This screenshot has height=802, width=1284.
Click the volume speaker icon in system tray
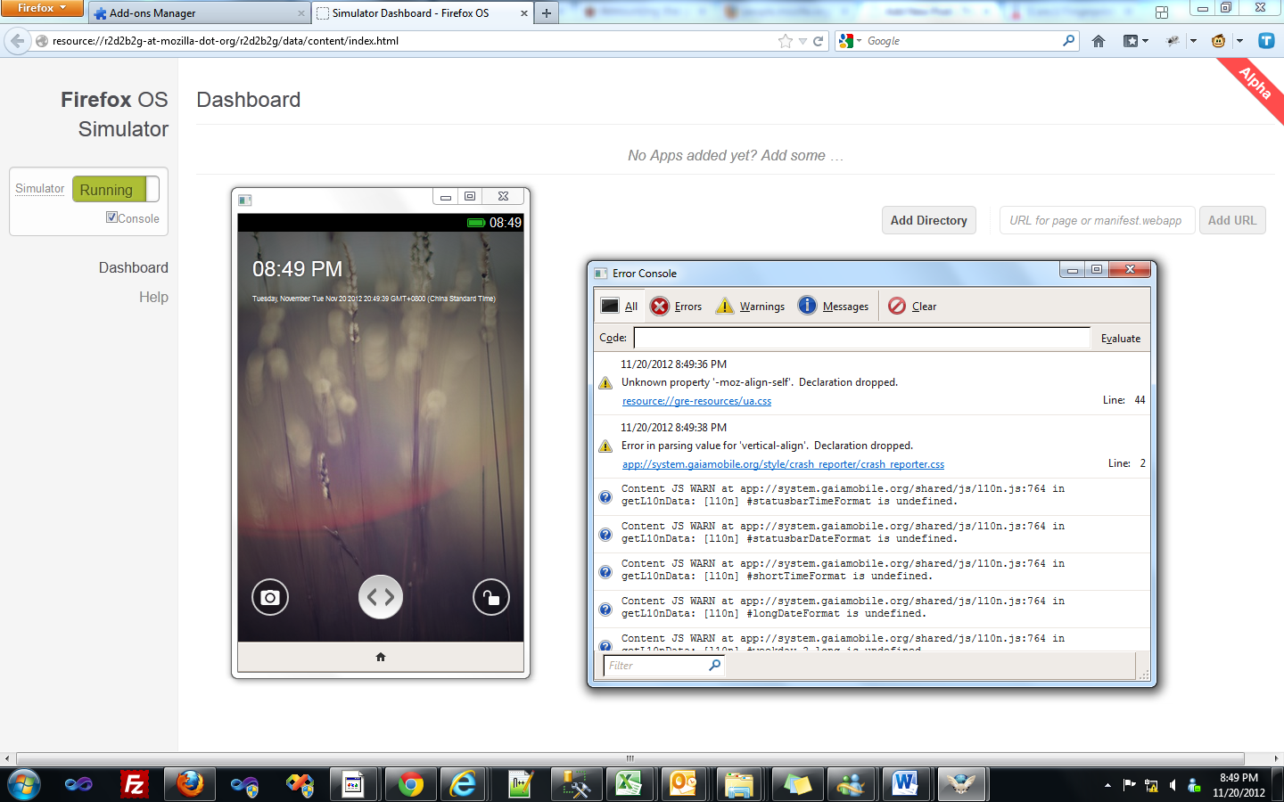pos(1173,785)
